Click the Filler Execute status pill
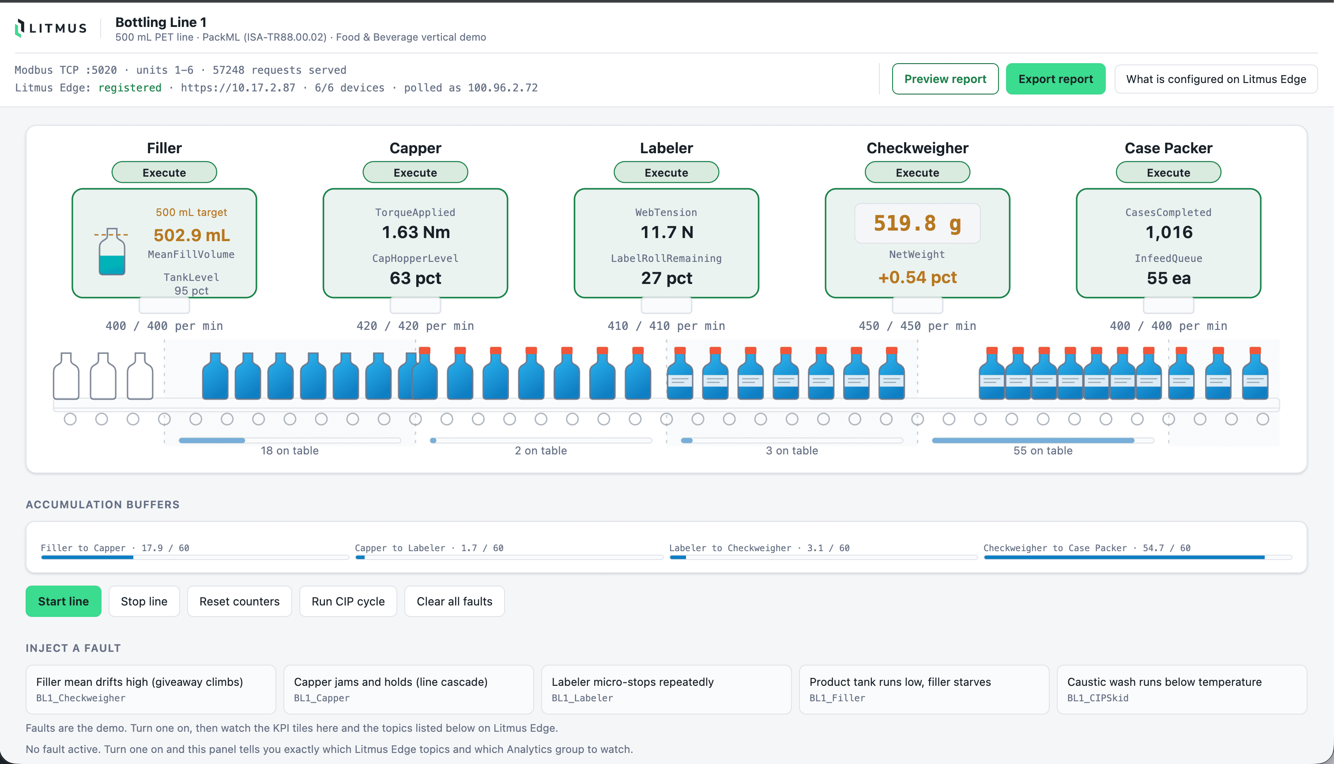Viewport: 1334px width, 764px height. (x=164, y=172)
